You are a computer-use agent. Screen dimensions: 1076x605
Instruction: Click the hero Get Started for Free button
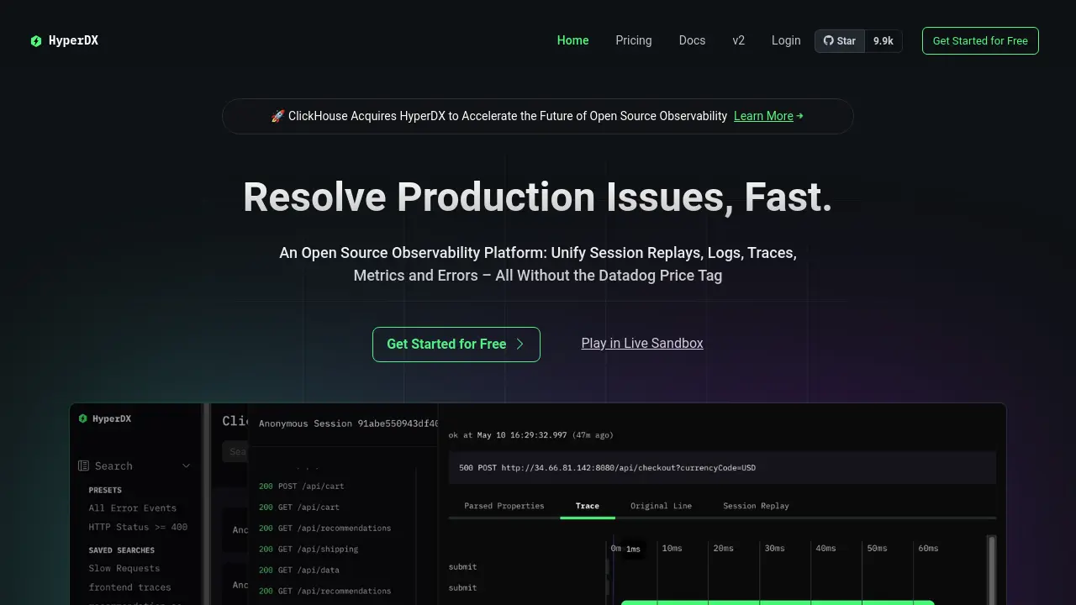[456, 345]
